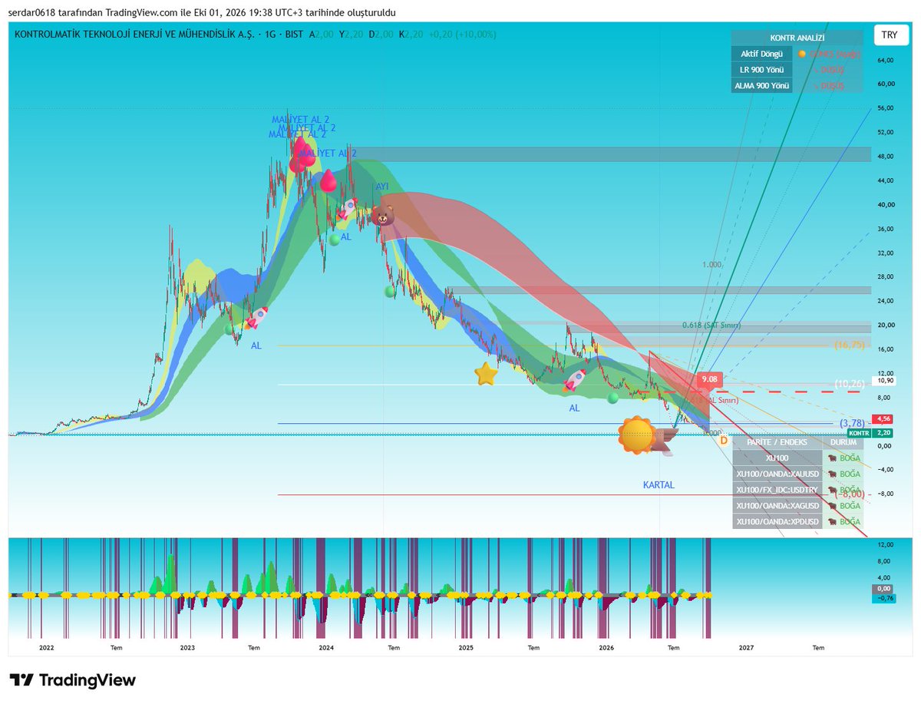Click the DURUM column header
The width and height of the screenshot is (921, 704).
coord(843,442)
